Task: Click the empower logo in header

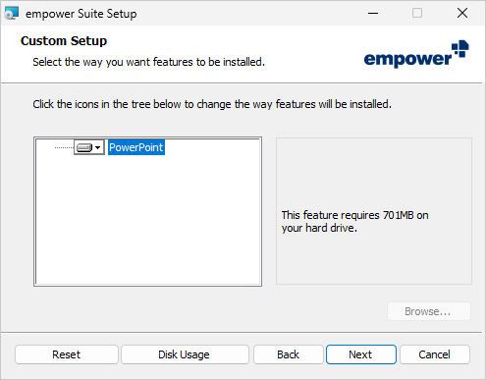Action: tap(416, 54)
